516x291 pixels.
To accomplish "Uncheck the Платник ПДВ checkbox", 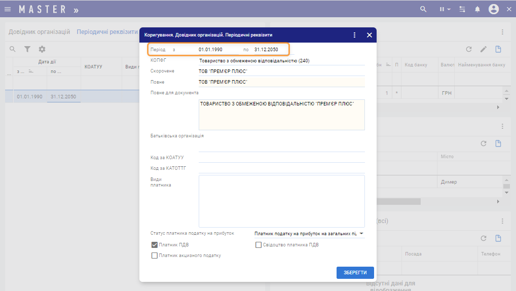I will (155, 245).
